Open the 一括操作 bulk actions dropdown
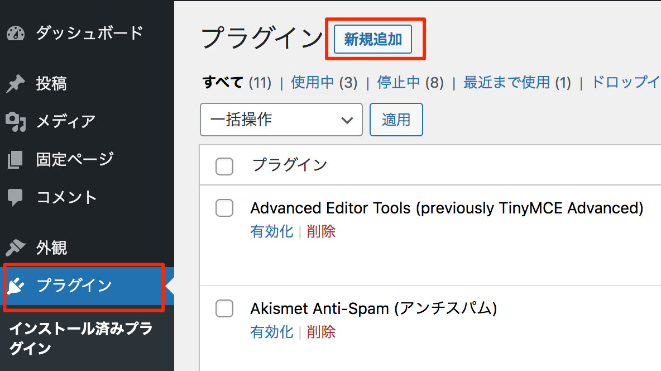661x371 pixels. [281, 120]
